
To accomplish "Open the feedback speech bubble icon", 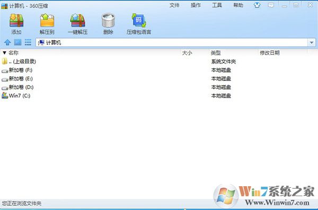I will tap(271, 5).
